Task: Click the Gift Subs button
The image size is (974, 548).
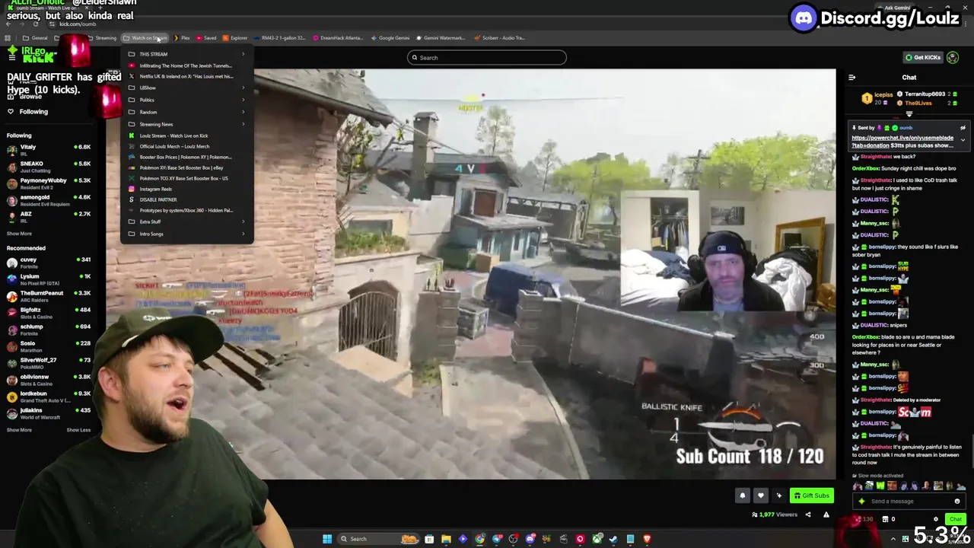Action: [x=811, y=495]
